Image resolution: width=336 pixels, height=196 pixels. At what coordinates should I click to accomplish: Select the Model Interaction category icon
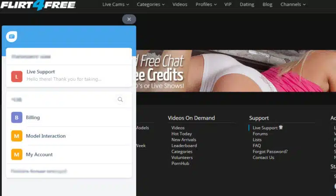coord(17,136)
